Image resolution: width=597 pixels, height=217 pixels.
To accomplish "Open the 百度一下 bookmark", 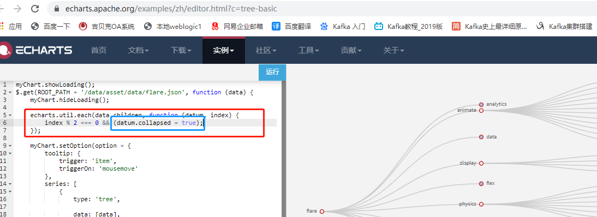I will point(51,26).
